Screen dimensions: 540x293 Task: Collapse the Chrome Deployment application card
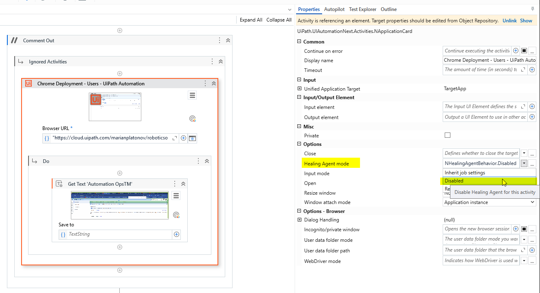point(214,83)
